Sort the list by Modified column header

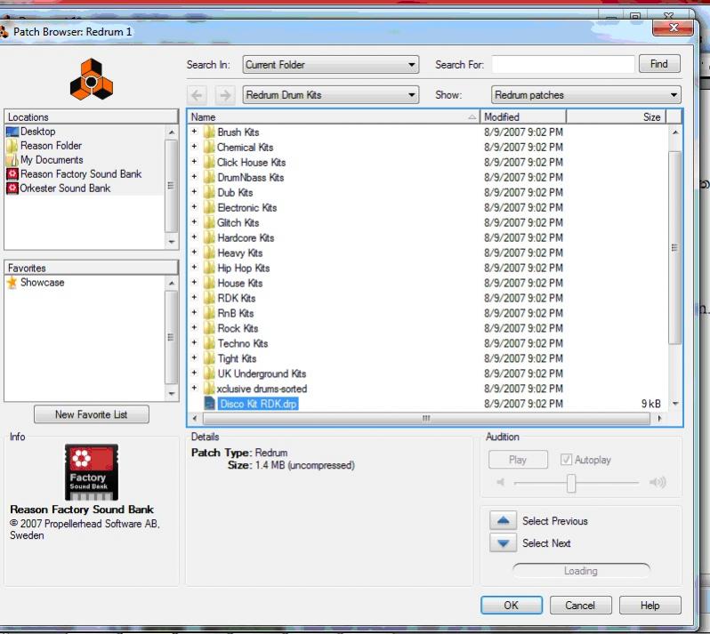[523, 117]
